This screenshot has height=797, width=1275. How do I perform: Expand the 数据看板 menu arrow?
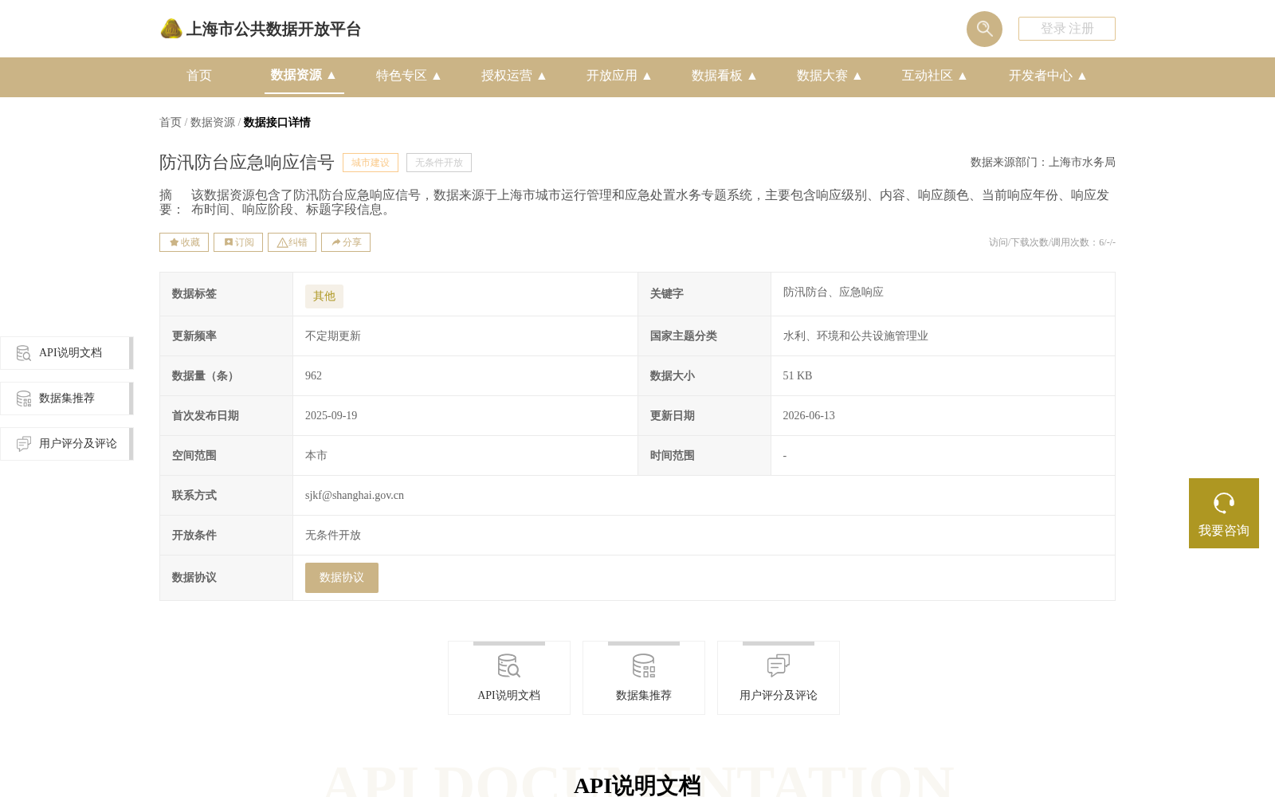pos(752,76)
